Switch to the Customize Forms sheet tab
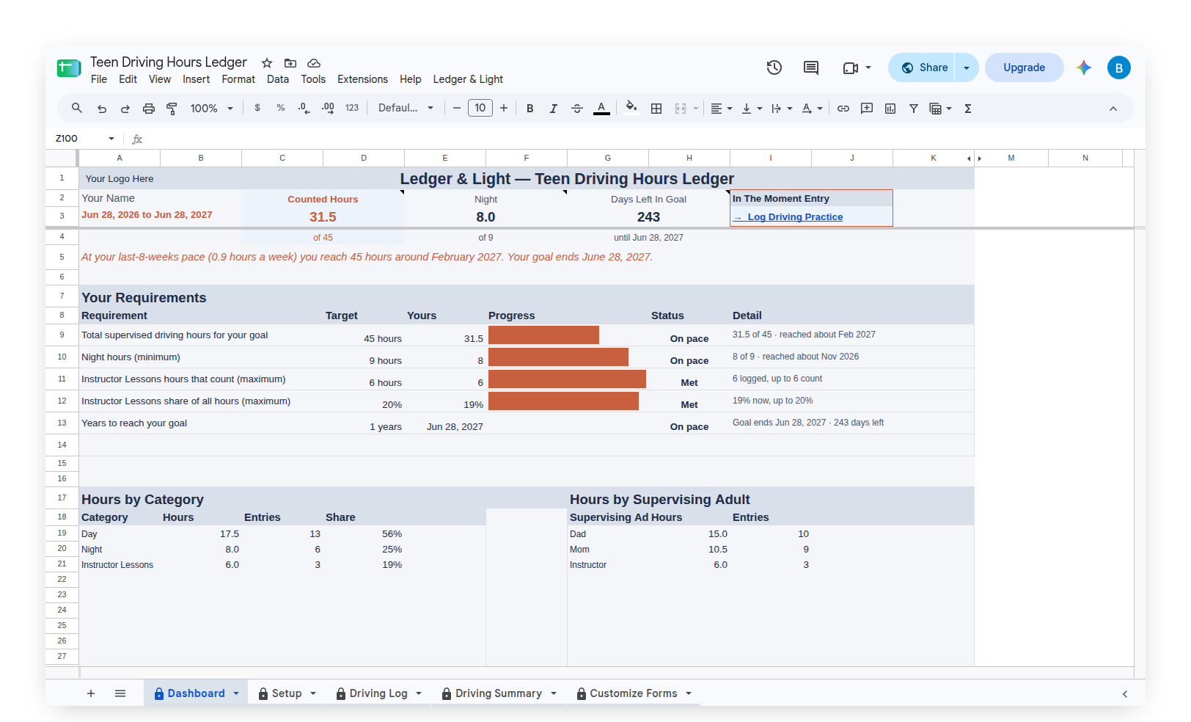Viewport: 1191px width, 722px height. coord(634,693)
